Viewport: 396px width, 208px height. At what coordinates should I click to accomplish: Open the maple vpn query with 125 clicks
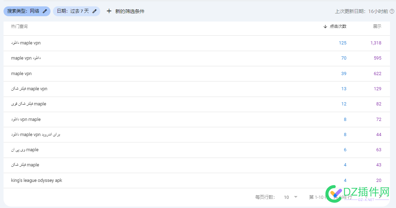(26, 43)
